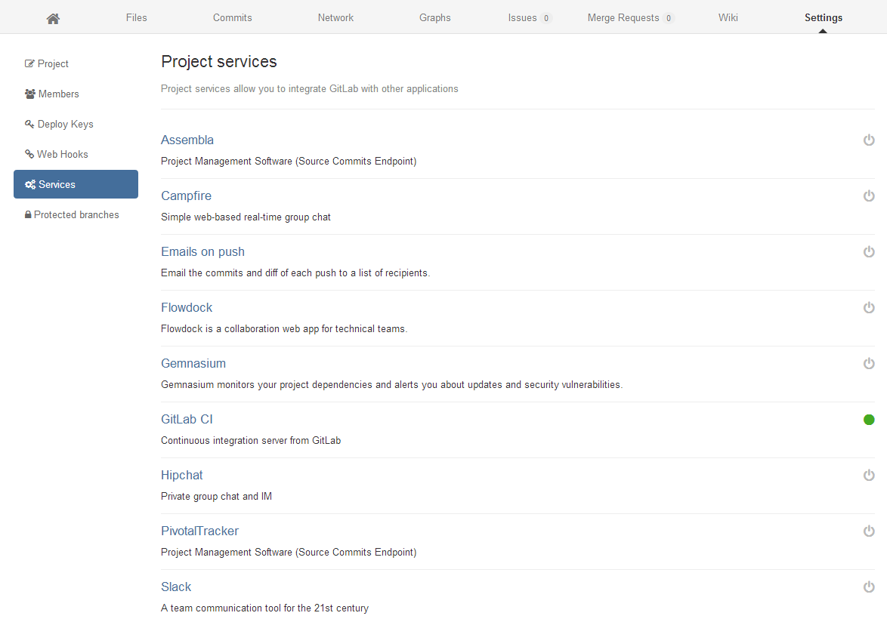Click the 'Continuous integration server from GitLab' text

point(251,440)
